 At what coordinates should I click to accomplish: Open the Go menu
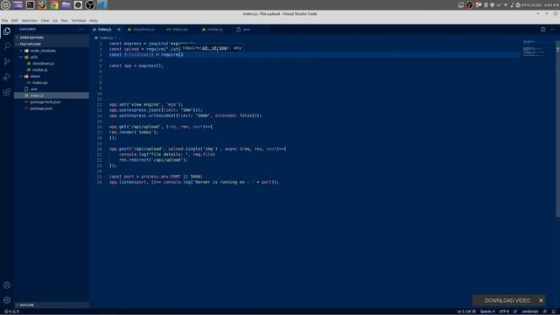pyautogui.click(x=55, y=20)
